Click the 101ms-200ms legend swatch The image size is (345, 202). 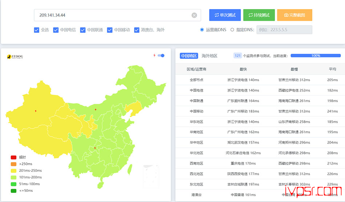[x=14, y=177]
